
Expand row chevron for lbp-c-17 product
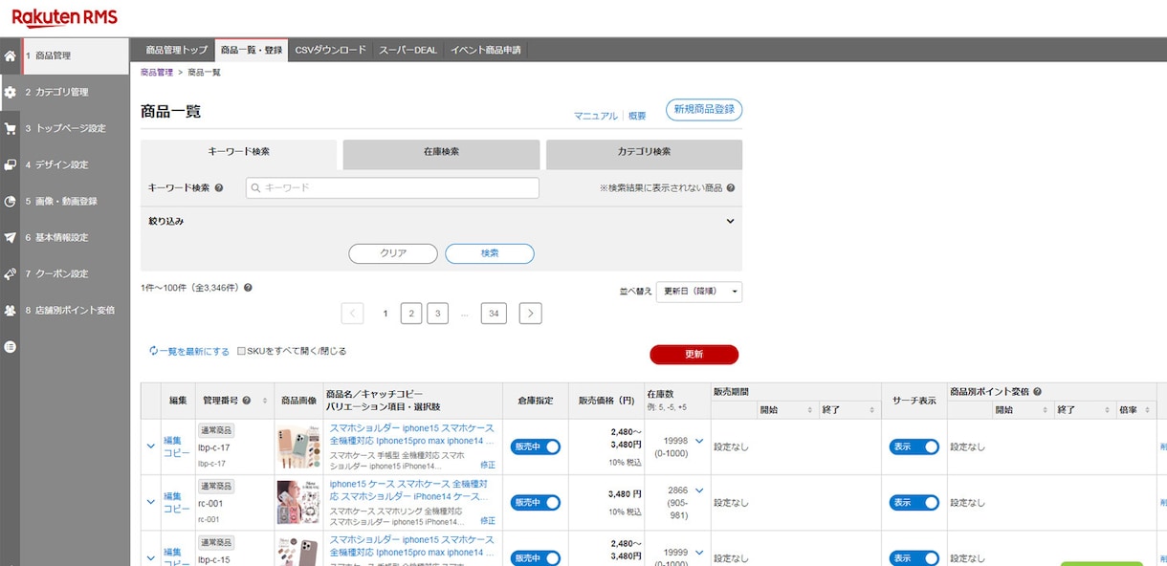(150, 446)
